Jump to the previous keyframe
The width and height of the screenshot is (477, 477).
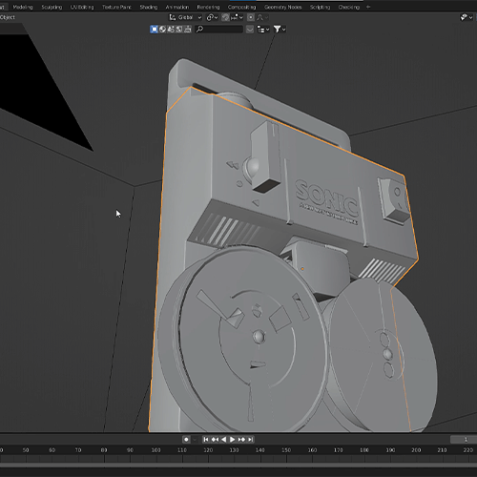point(215,440)
